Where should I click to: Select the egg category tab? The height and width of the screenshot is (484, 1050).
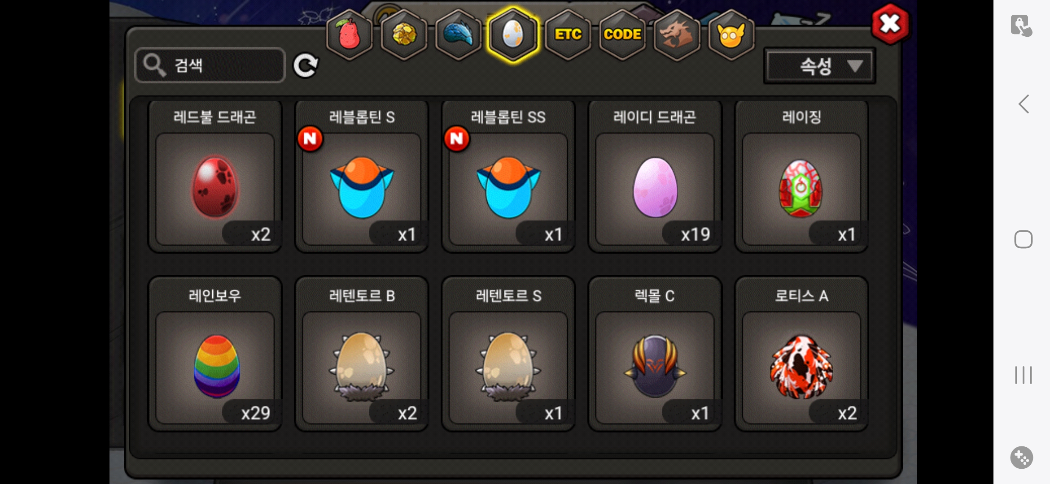[513, 35]
